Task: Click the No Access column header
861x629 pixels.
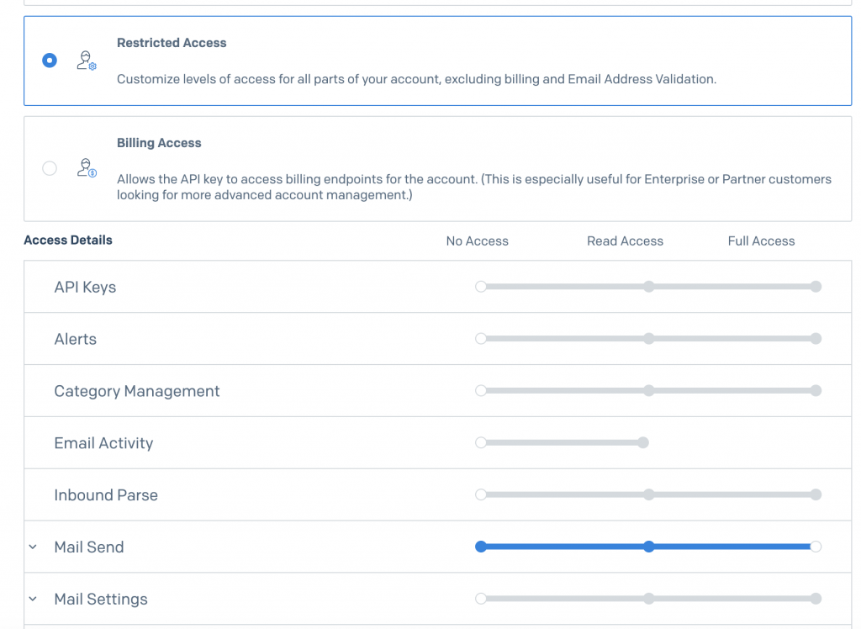Action: click(478, 241)
